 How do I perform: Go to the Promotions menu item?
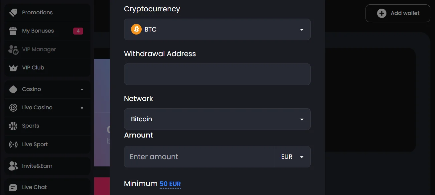pos(37,13)
